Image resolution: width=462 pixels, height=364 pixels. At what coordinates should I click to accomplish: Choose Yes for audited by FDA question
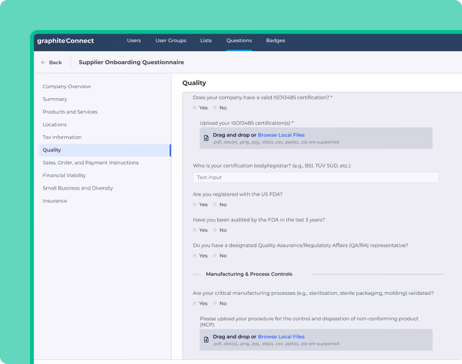click(x=195, y=230)
